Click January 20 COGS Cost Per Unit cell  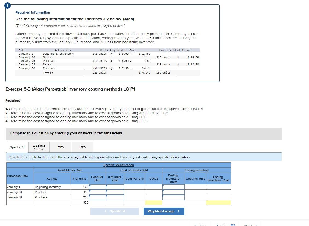coord(135,192)
